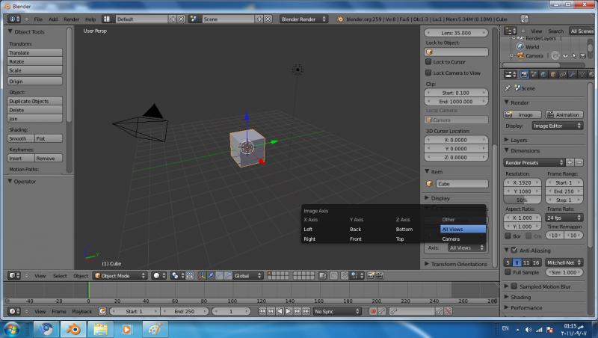Click the Smooth shading button
Screen dimensions: 598x338
(x=21, y=138)
